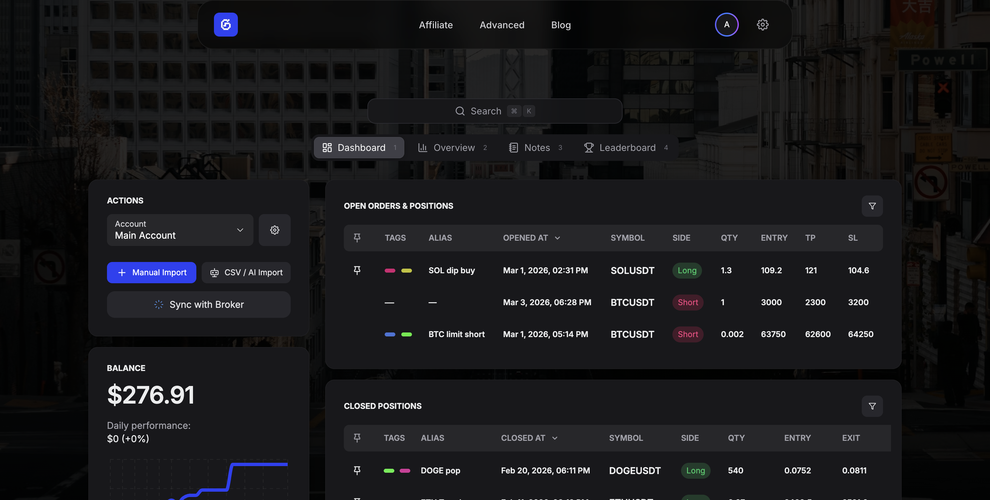Sort closed positions by Closed At
Screen dimensions: 990x500
pos(529,438)
